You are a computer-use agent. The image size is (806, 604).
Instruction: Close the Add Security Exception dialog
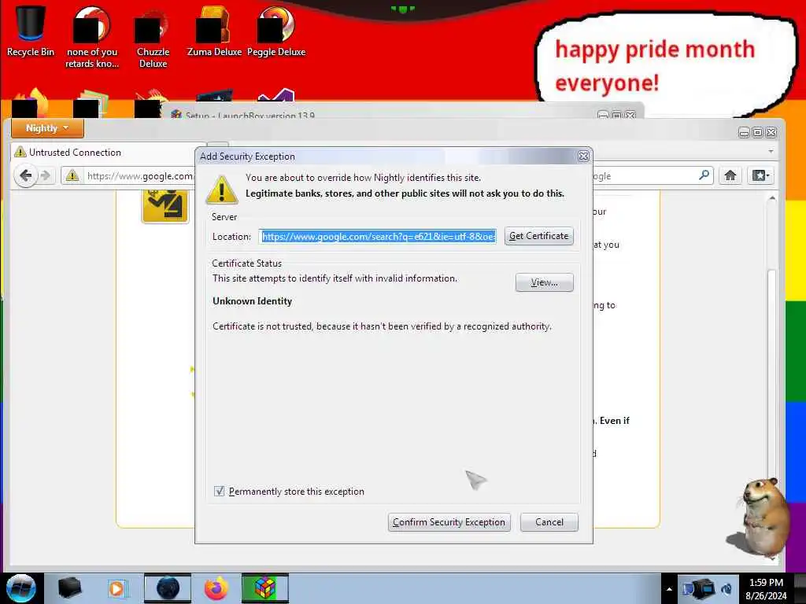[583, 157]
